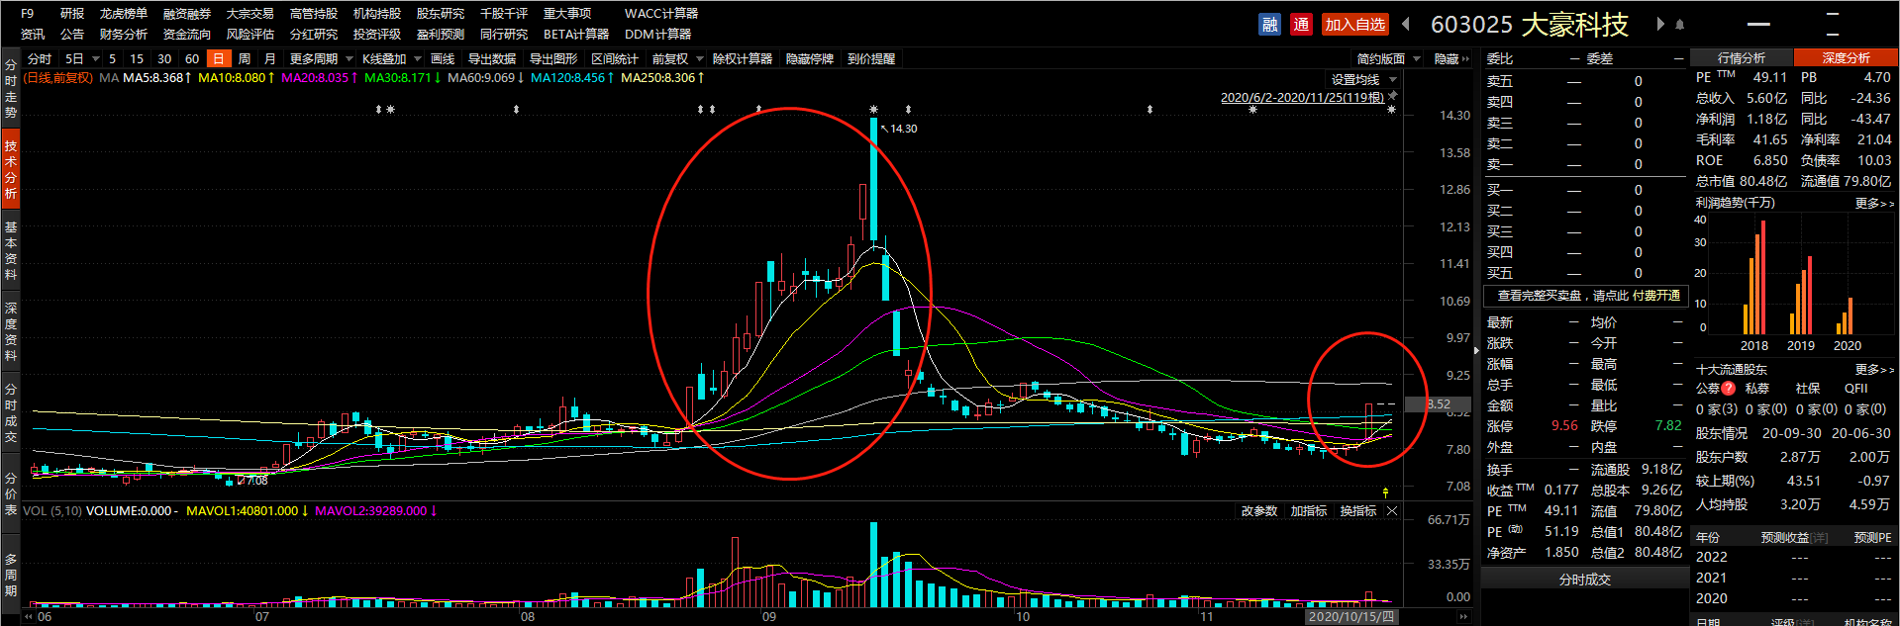Switch chart period to 周 weekly
This screenshot has height=626, width=1900.
click(245, 59)
